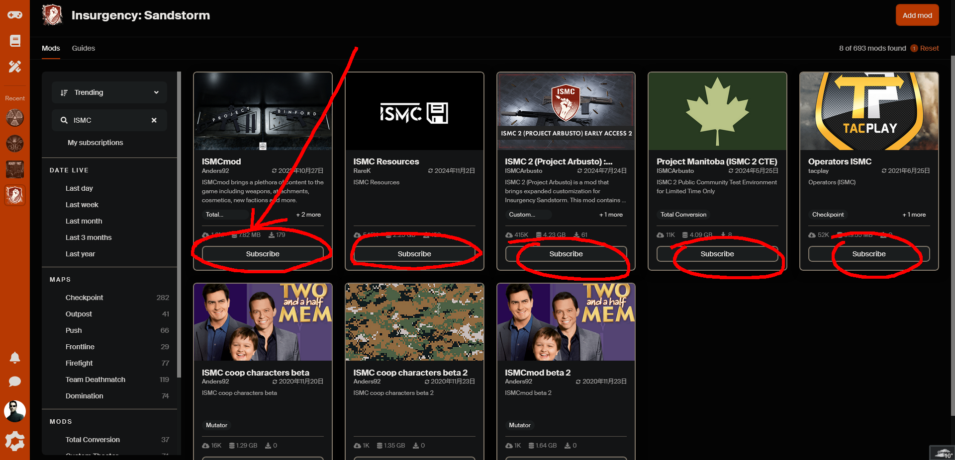Select the Last day date filter
This screenshot has width=955, height=460.
click(79, 188)
